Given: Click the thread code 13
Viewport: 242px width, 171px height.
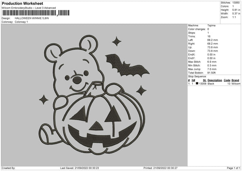Looking at the screenshot, I should 229,83.
